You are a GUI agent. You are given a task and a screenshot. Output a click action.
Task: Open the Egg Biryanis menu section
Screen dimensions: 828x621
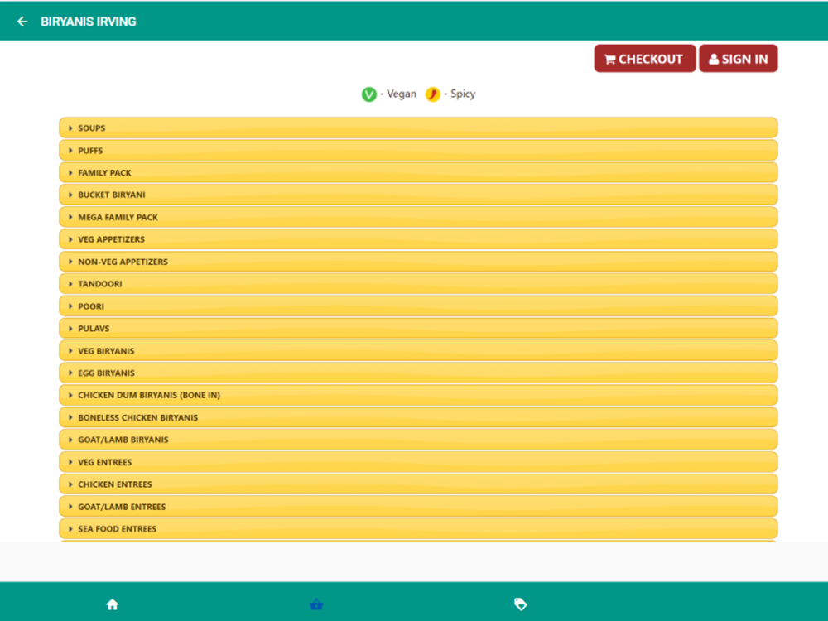(x=418, y=373)
